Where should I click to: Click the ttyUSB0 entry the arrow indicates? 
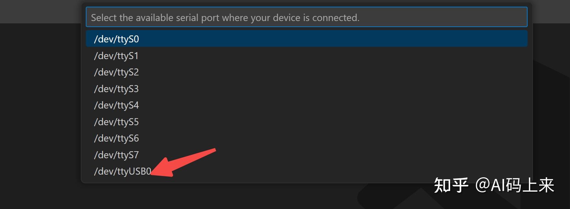(x=123, y=171)
